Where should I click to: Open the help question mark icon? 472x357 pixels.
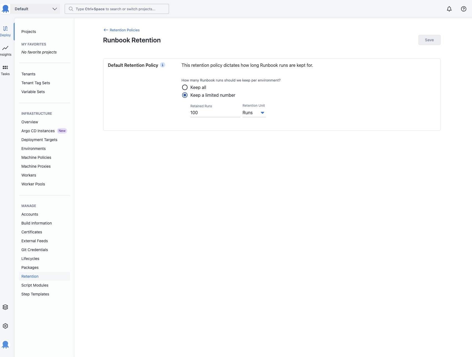pos(464,9)
